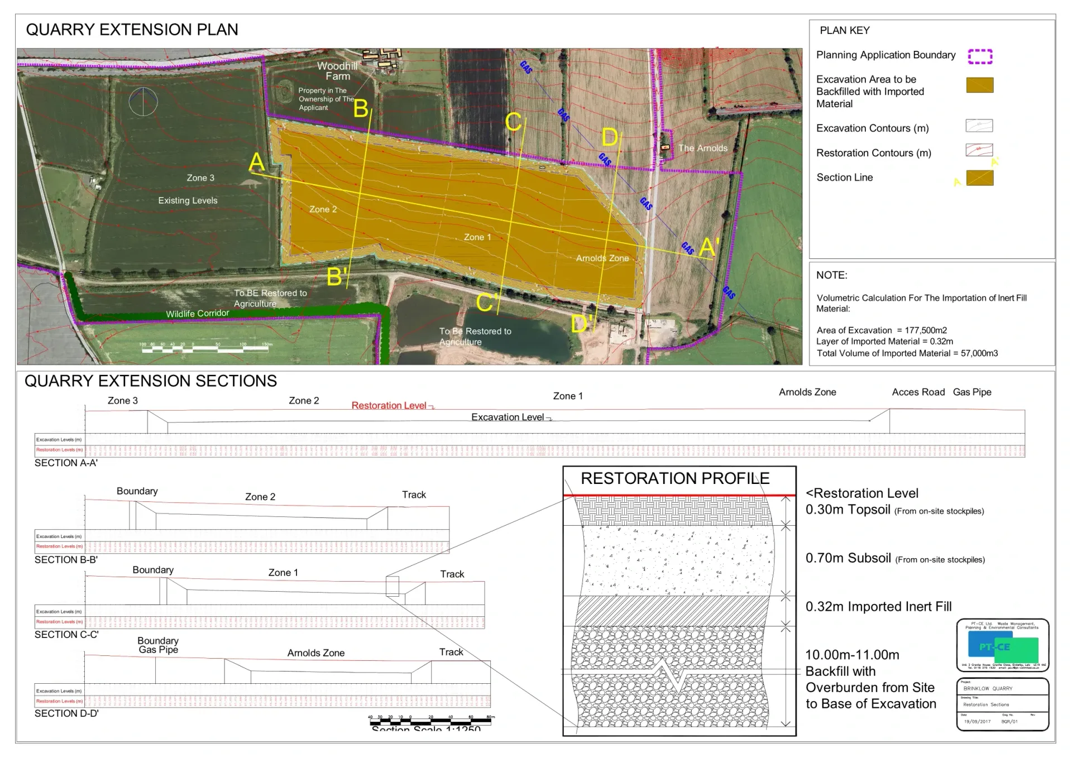Viewport: 1072px width, 758px height.
Task: Select the Restoration Contours legend symbol
Action: (x=979, y=150)
